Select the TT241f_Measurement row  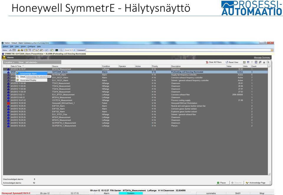coord(135,83)
